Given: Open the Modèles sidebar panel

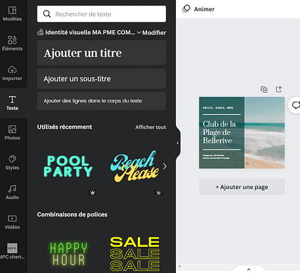Looking at the screenshot, I should point(12,14).
